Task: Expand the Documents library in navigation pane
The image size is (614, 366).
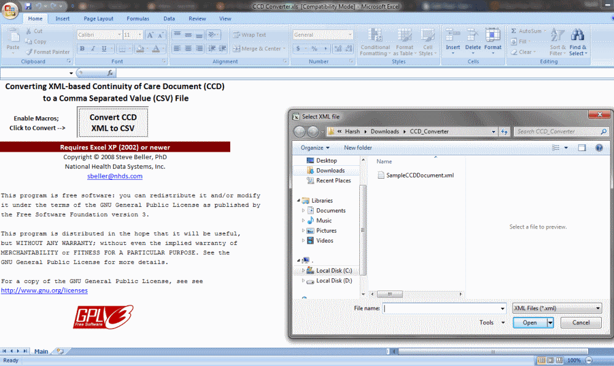Action: [303, 211]
